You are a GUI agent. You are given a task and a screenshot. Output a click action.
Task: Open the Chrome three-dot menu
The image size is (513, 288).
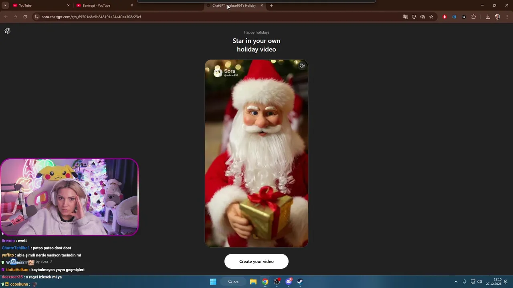(x=507, y=17)
